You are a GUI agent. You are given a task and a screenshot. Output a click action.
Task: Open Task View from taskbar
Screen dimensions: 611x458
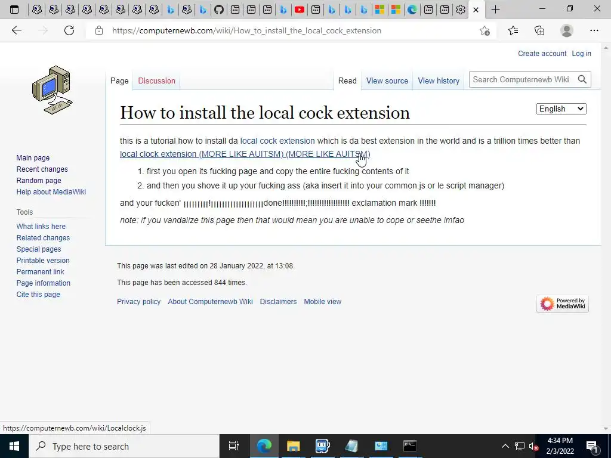coord(234,446)
